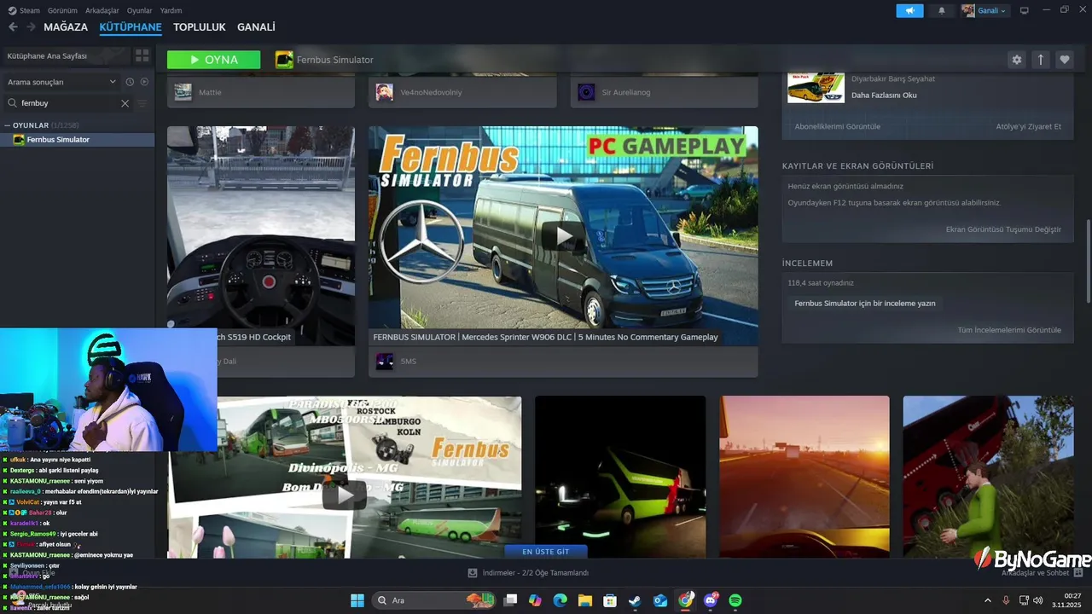Open the Diyarbakır Barış Seyahat workshop thumbnail
The width and height of the screenshot is (1092, 614).
816,87
